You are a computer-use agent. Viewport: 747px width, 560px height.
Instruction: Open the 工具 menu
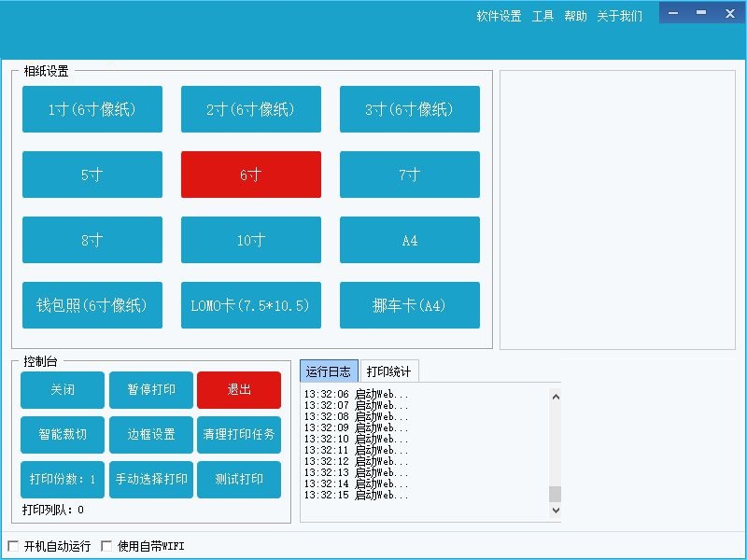click(x=543, y=16)
